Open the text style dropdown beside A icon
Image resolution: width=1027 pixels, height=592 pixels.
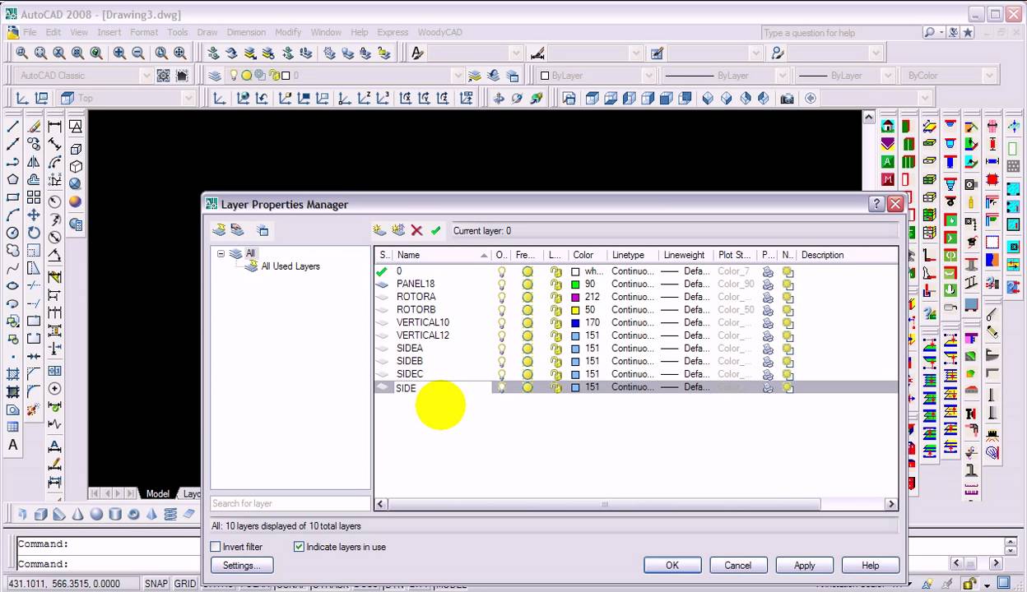(x=516, y=53)
